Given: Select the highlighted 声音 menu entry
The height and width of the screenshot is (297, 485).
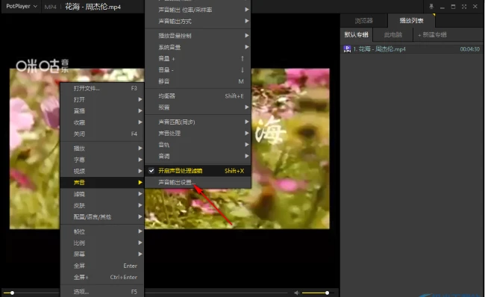Looking at the screenshot, I should point(102,183).
